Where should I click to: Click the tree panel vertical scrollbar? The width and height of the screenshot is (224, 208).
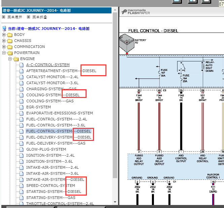tap(115, 101)
